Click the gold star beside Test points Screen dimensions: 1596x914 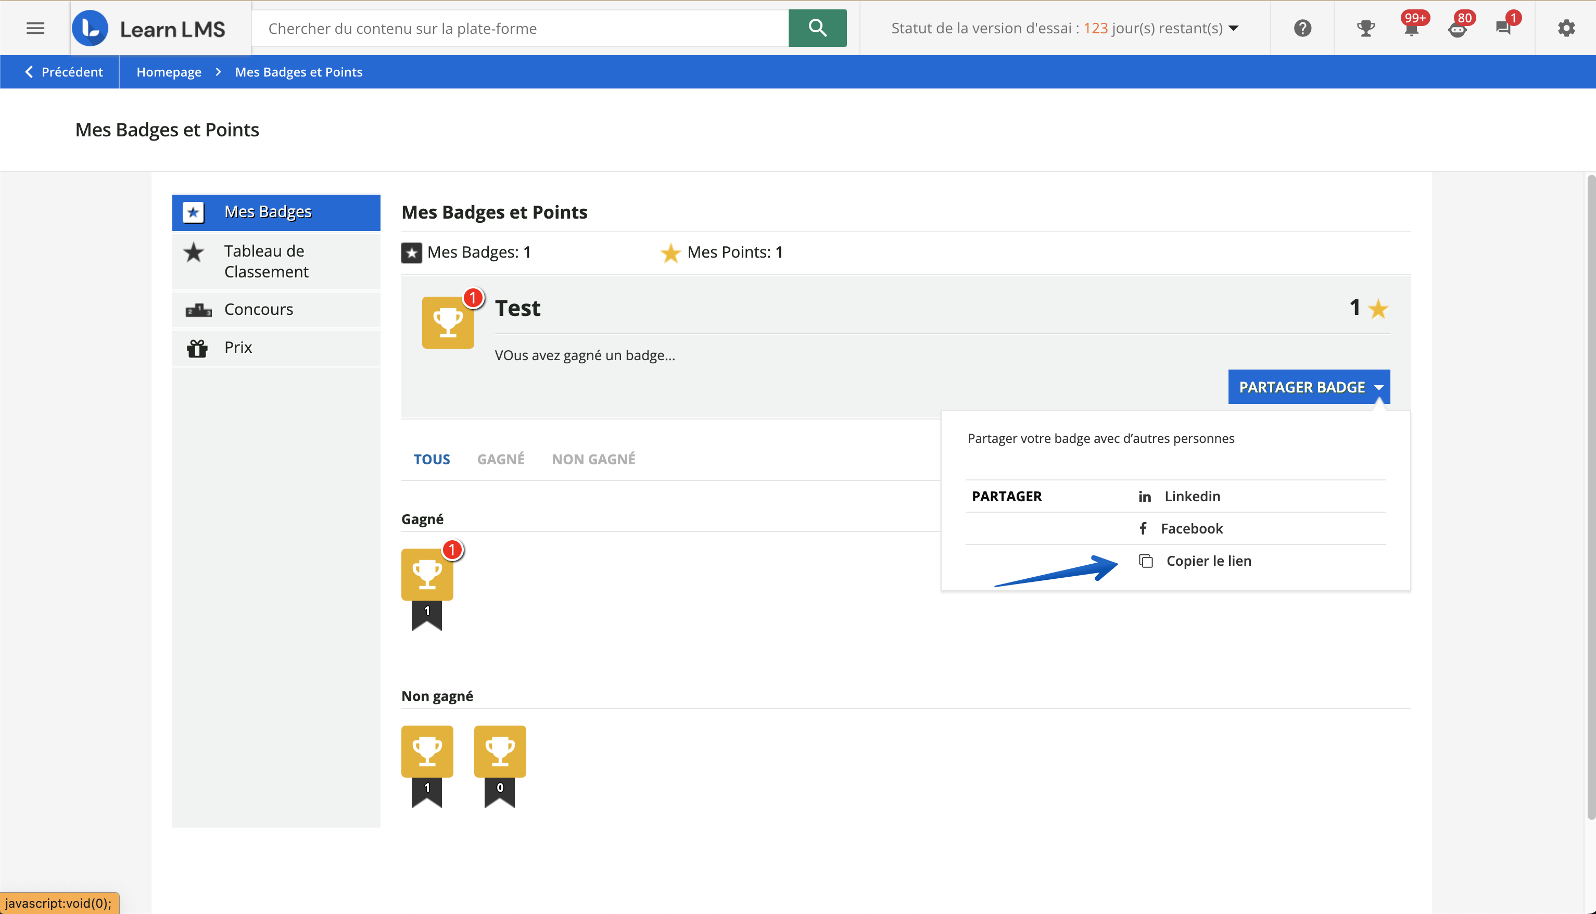pos(1378,309)
